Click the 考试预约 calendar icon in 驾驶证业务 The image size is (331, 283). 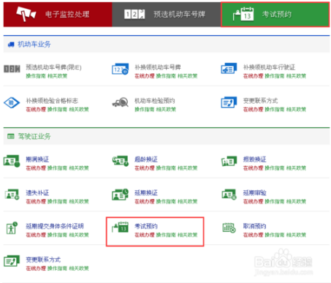pos(121,227)
